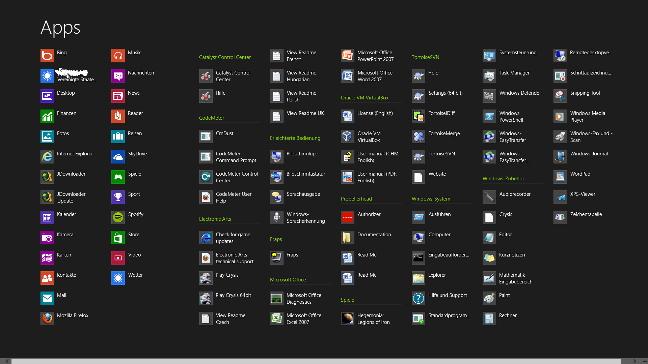This screenshot has height=364, width=648.
Task: Click the 'Mathematik-Eingabebereich' label
Action: point(516,278)
